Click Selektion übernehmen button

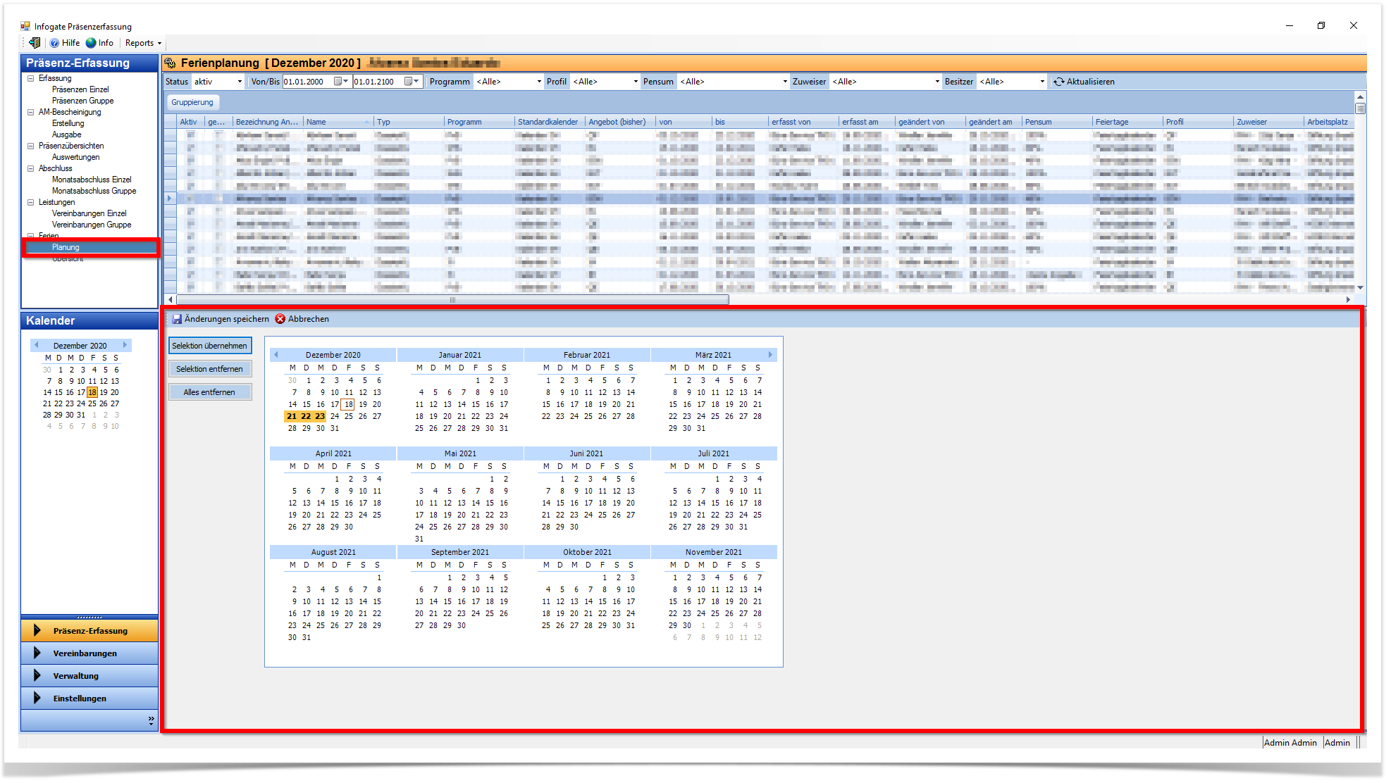click(x=210, y=346)
